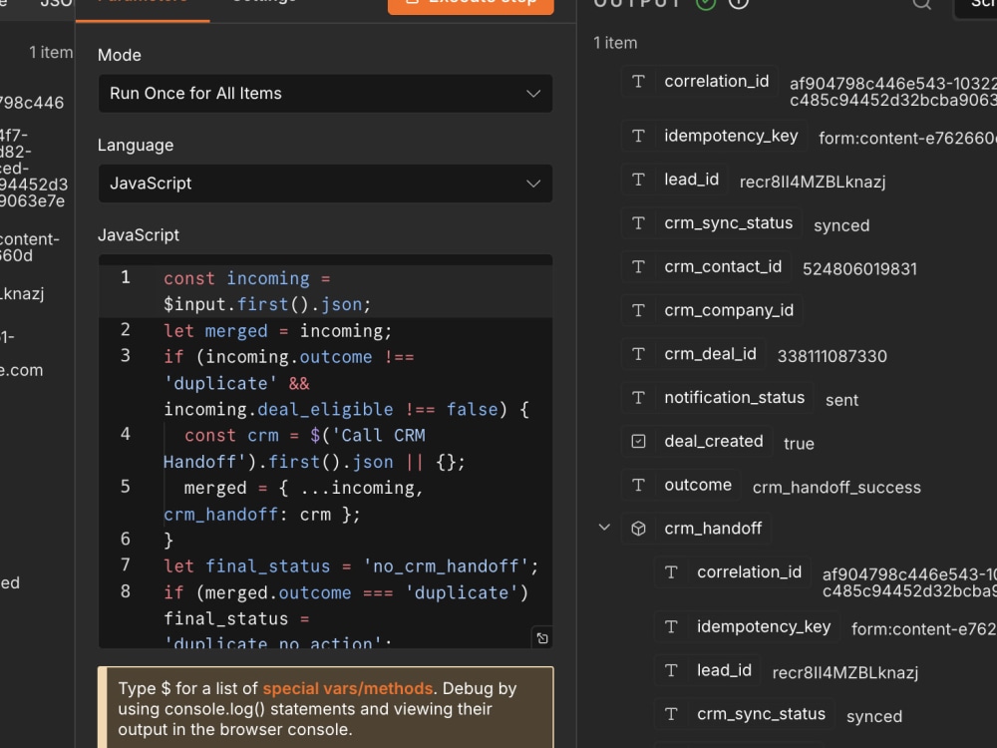
Task: Click the string type icon beside crm_contact_id
Action: pos(638,267)
